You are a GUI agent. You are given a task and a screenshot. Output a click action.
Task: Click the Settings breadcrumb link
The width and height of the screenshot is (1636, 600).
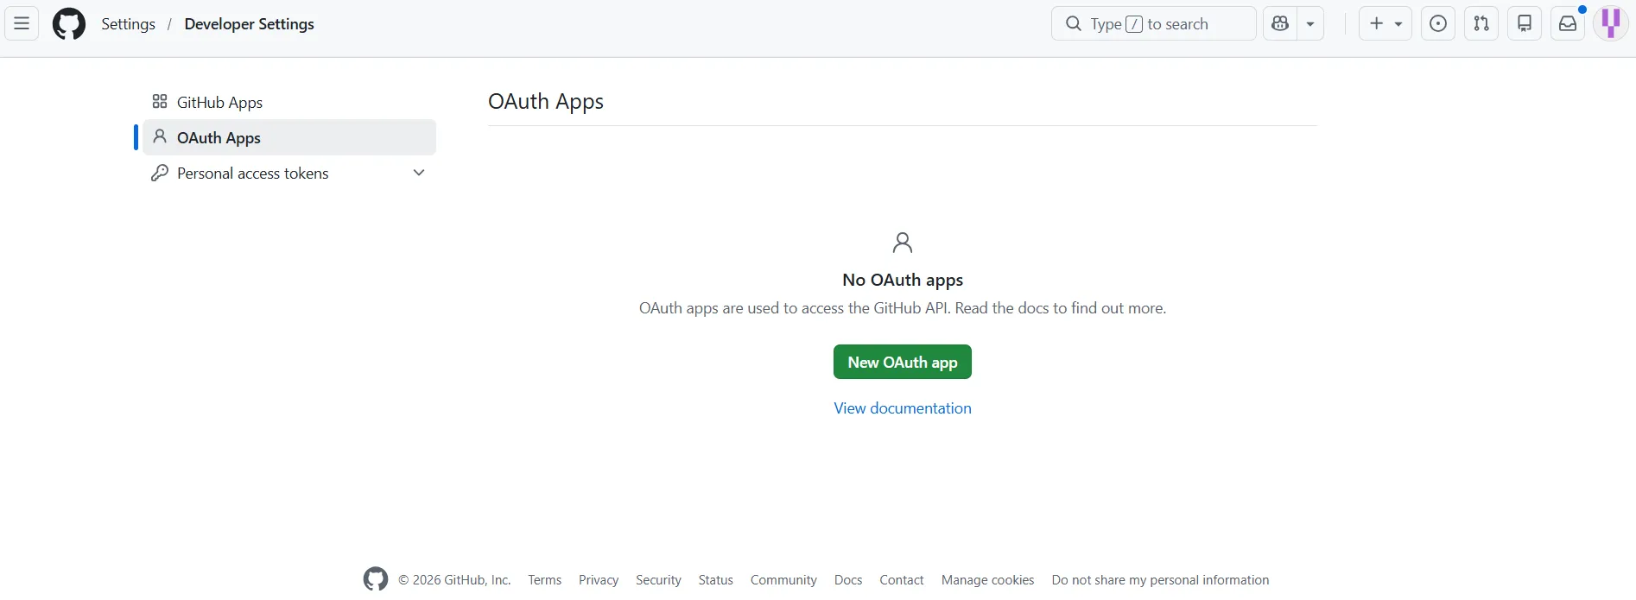[x=128, y=24]
